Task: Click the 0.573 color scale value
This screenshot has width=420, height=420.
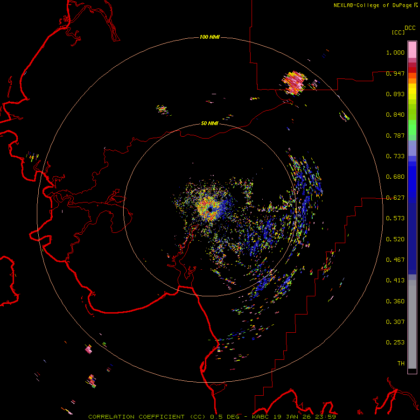Action: coord(395,218)
